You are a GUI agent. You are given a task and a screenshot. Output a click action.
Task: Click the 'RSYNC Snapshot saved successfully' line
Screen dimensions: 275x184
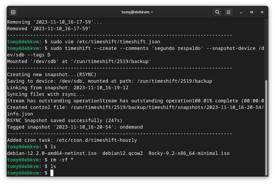(x=65, y=120)
